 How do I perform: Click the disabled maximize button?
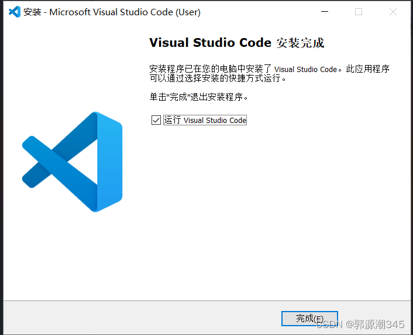click(x=359, y=12)
